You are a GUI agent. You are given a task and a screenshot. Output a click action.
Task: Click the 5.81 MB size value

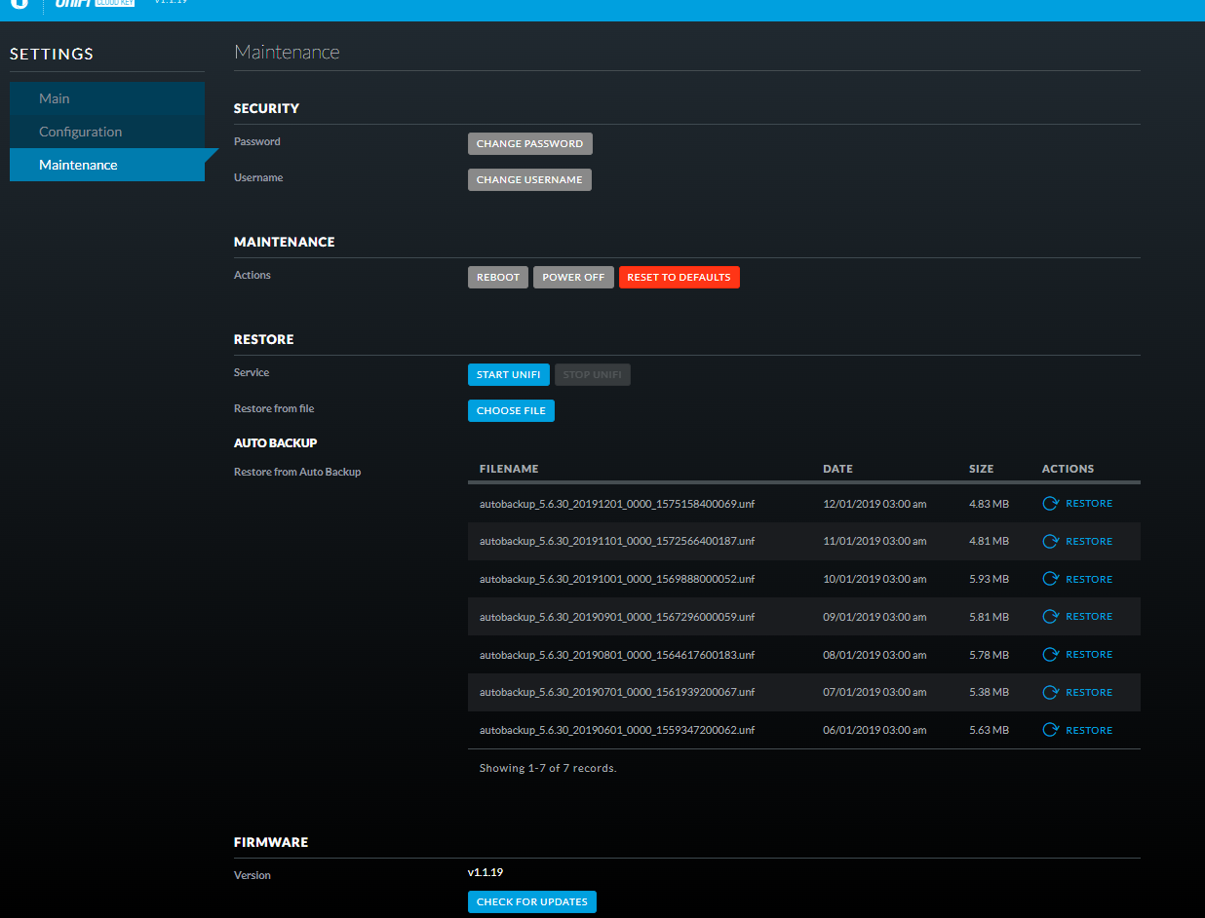click(x=989, y=617)
